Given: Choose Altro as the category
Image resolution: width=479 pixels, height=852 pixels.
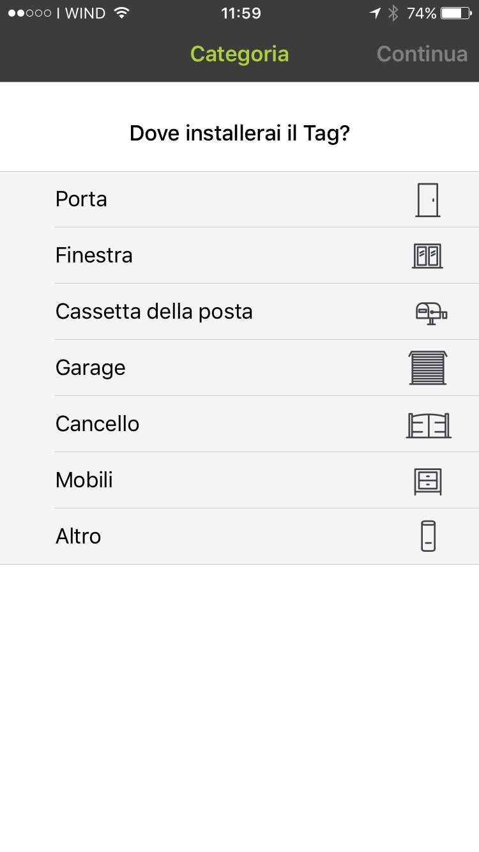Looking at the screenshot, I should (x=78, y=536).
